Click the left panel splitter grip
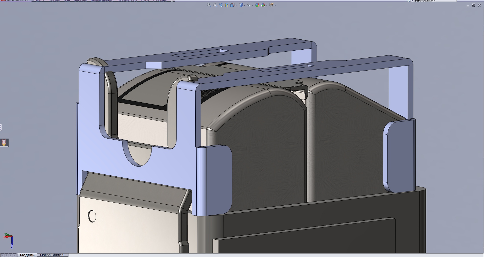This screenshot has height=257, width=484. pyautogui.click(x=1, y=127)
